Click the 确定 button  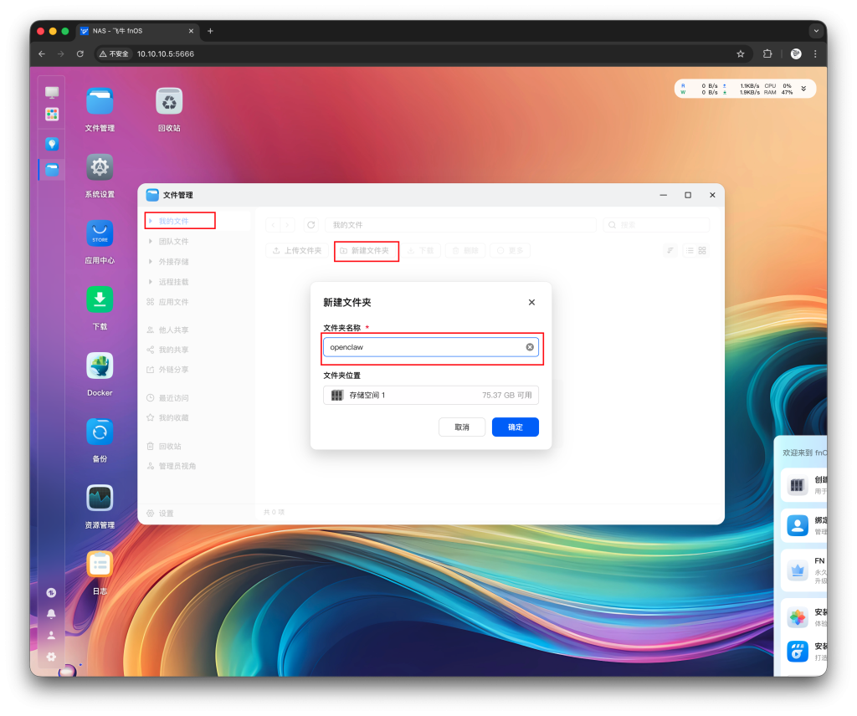tap(515, 427)
